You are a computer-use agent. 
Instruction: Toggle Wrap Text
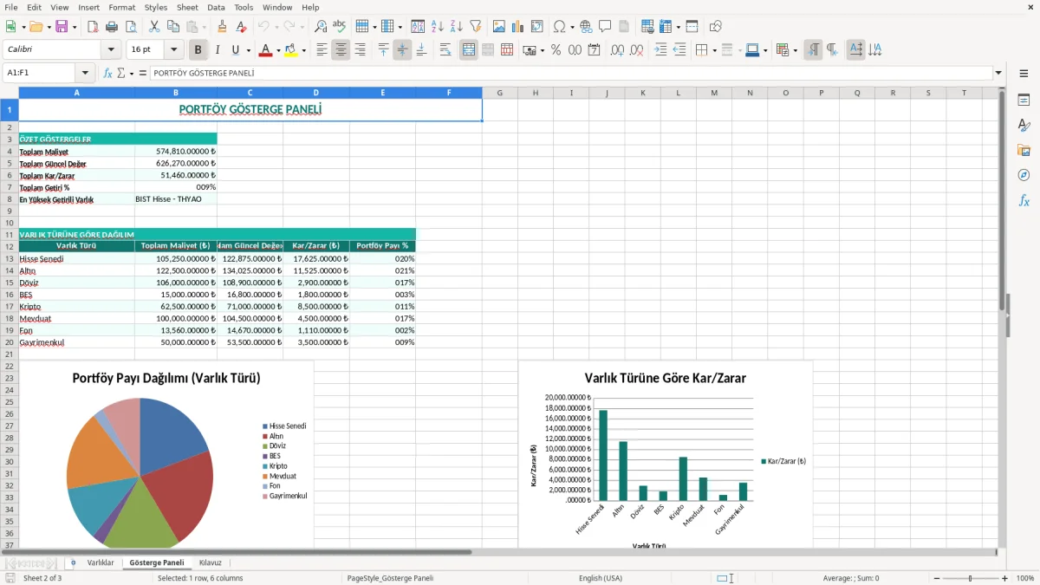445,50
